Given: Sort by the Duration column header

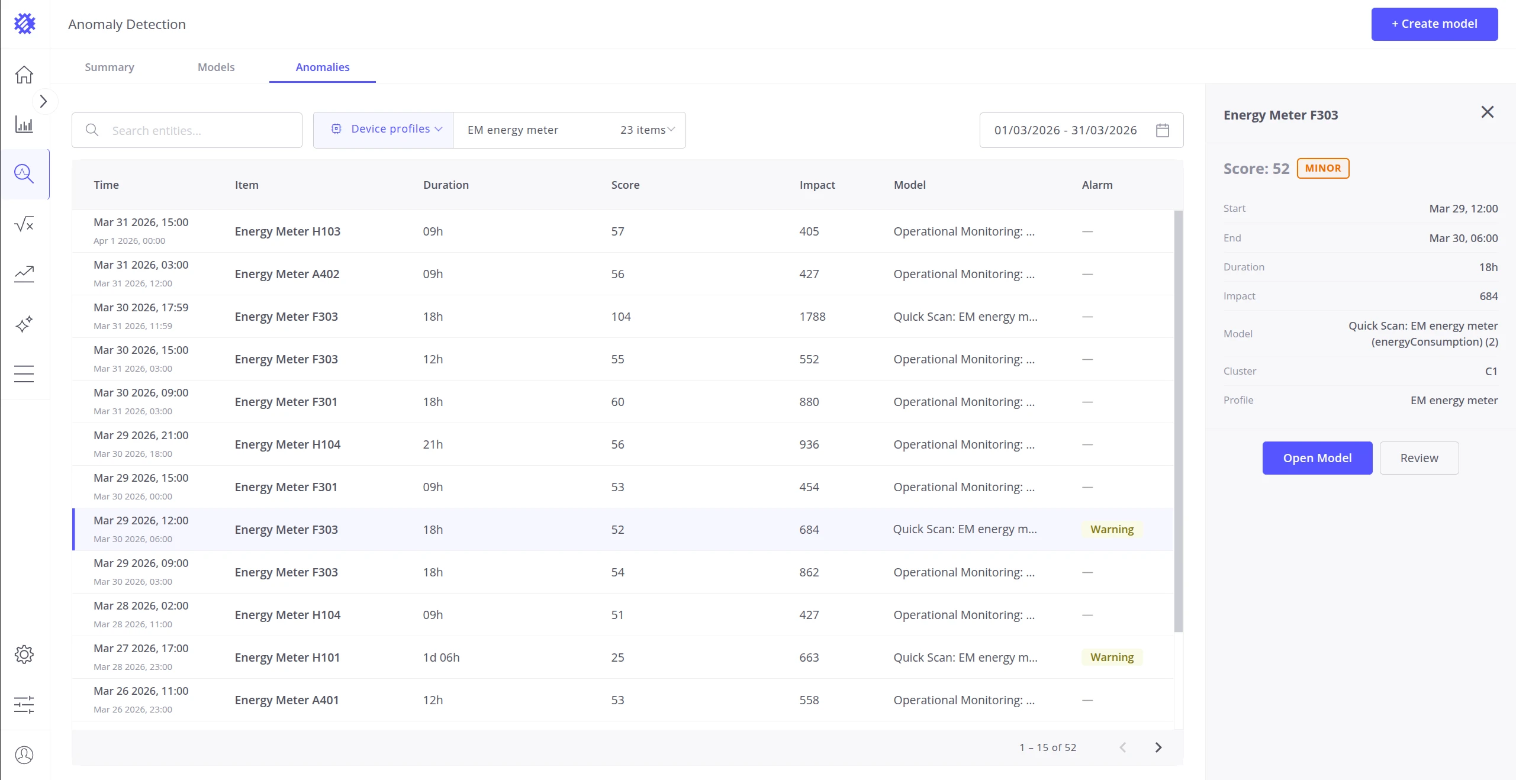Looking at the screenshot, I should pyautogui.click(x=446, y=185).
